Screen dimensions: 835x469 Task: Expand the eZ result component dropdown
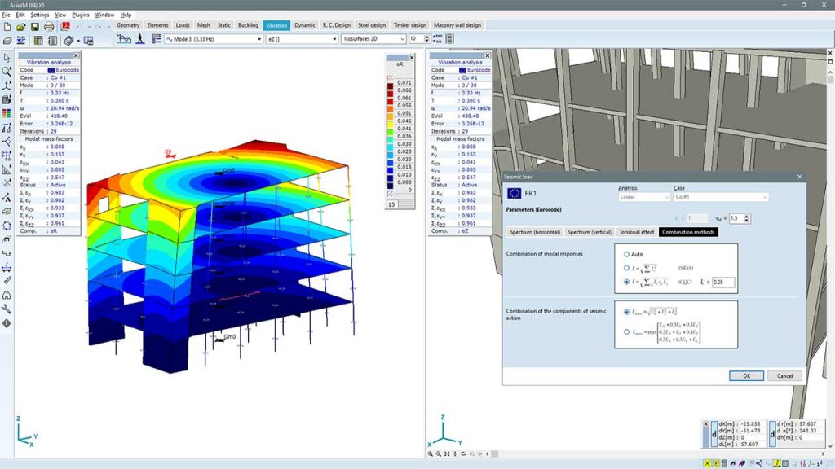point(334,38)
